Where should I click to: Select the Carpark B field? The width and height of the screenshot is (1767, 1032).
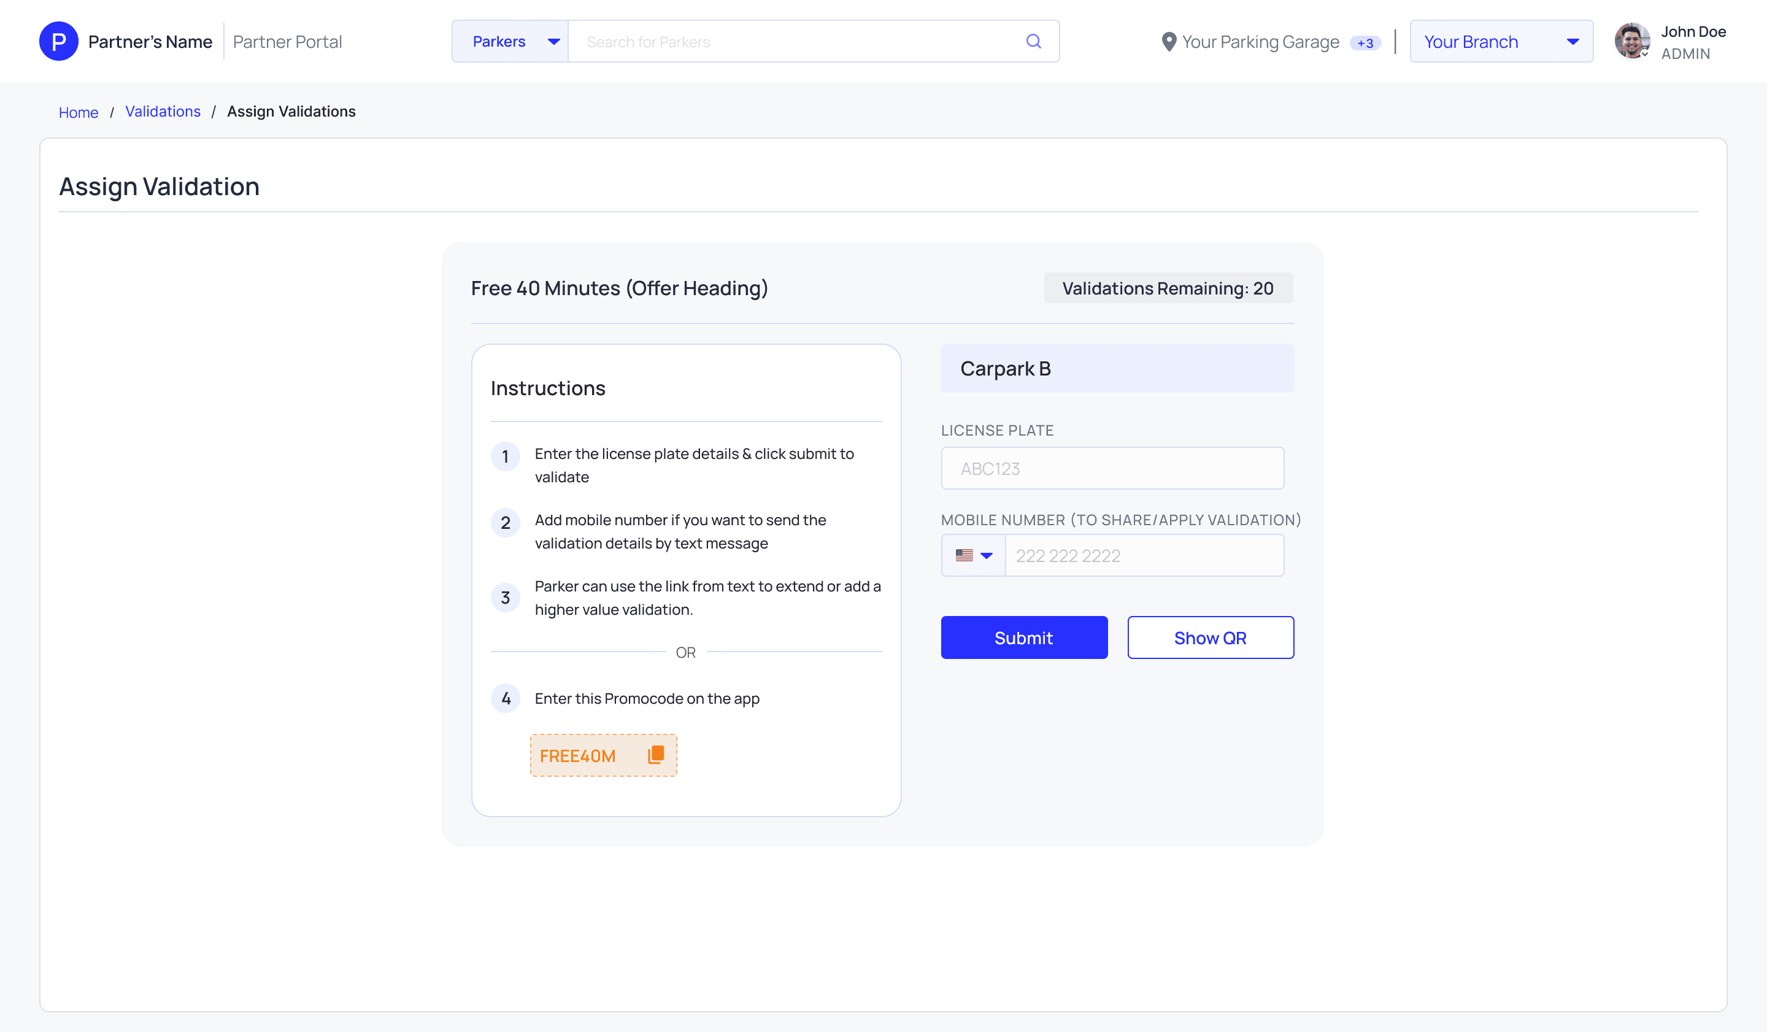point(1116,368)
